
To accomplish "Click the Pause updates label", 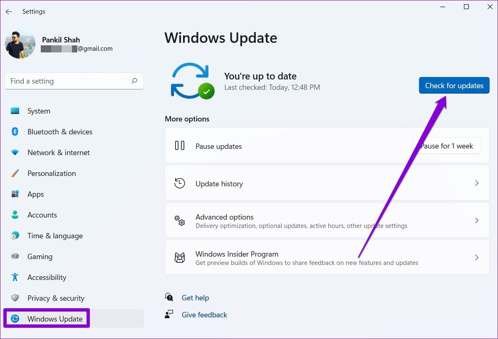I will (218, 146).
